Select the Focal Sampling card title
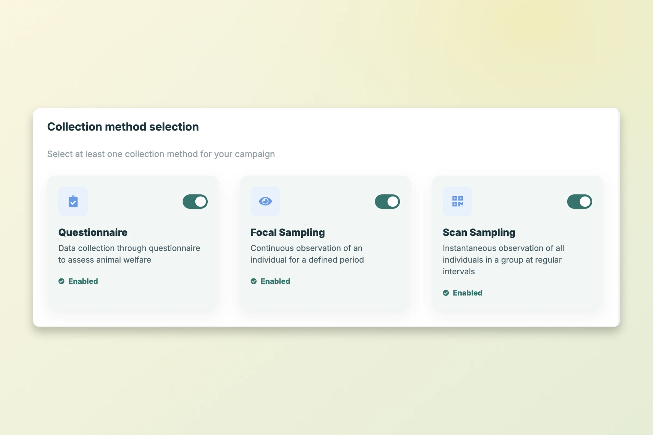Image resolution: width=653 pixels, height=435 pixels. [x=287, y=232]
